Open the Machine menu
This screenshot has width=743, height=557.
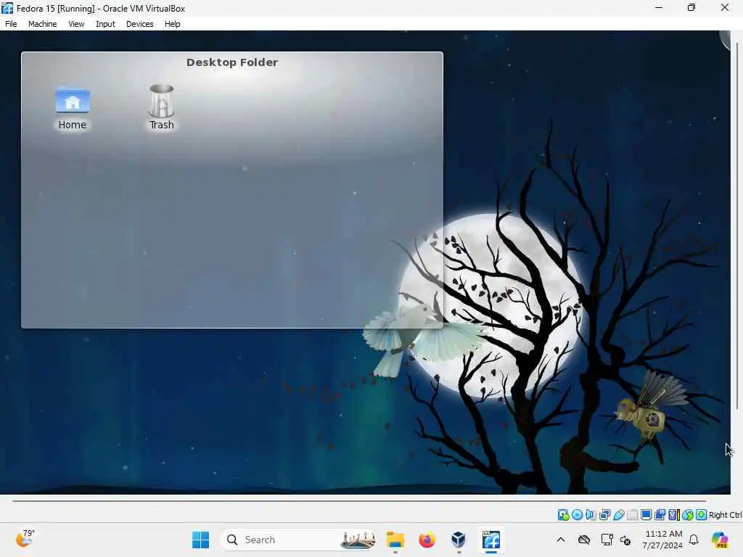[x=43, y=24]
